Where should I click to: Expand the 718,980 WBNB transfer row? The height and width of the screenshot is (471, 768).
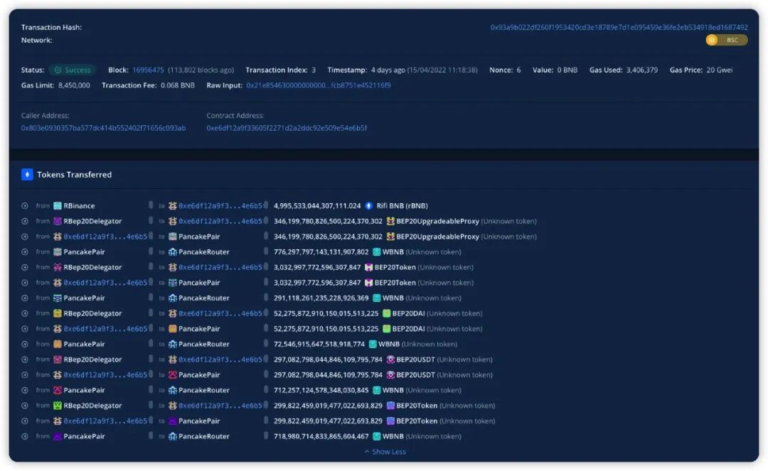pyautogui.click(x=24, y=436)
